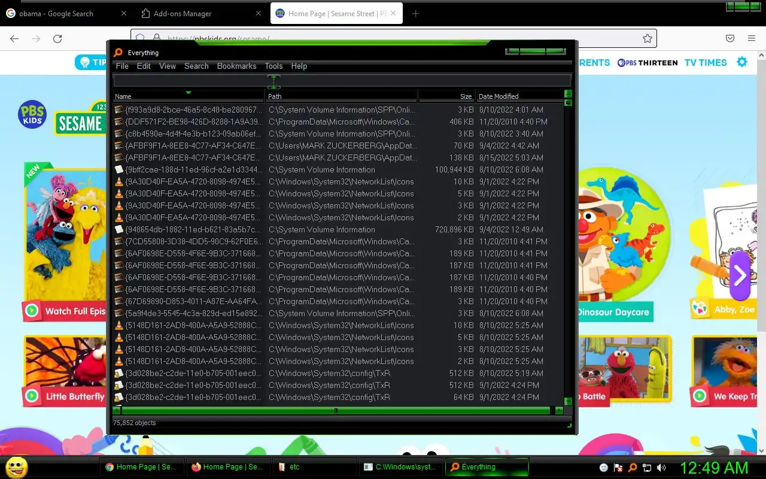
Task: Click the volume speaker icon in system tray
Action: pos(661,467)
